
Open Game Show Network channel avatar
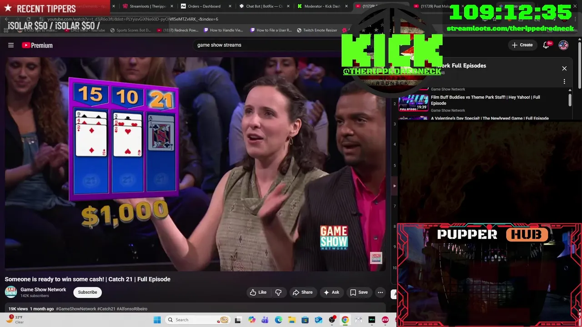(x=11, y=292)
